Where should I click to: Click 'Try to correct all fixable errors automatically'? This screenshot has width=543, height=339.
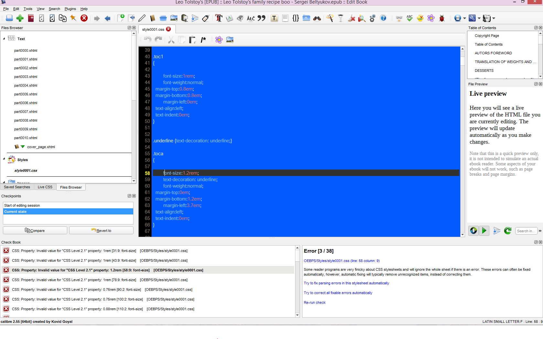click(338, 293)
